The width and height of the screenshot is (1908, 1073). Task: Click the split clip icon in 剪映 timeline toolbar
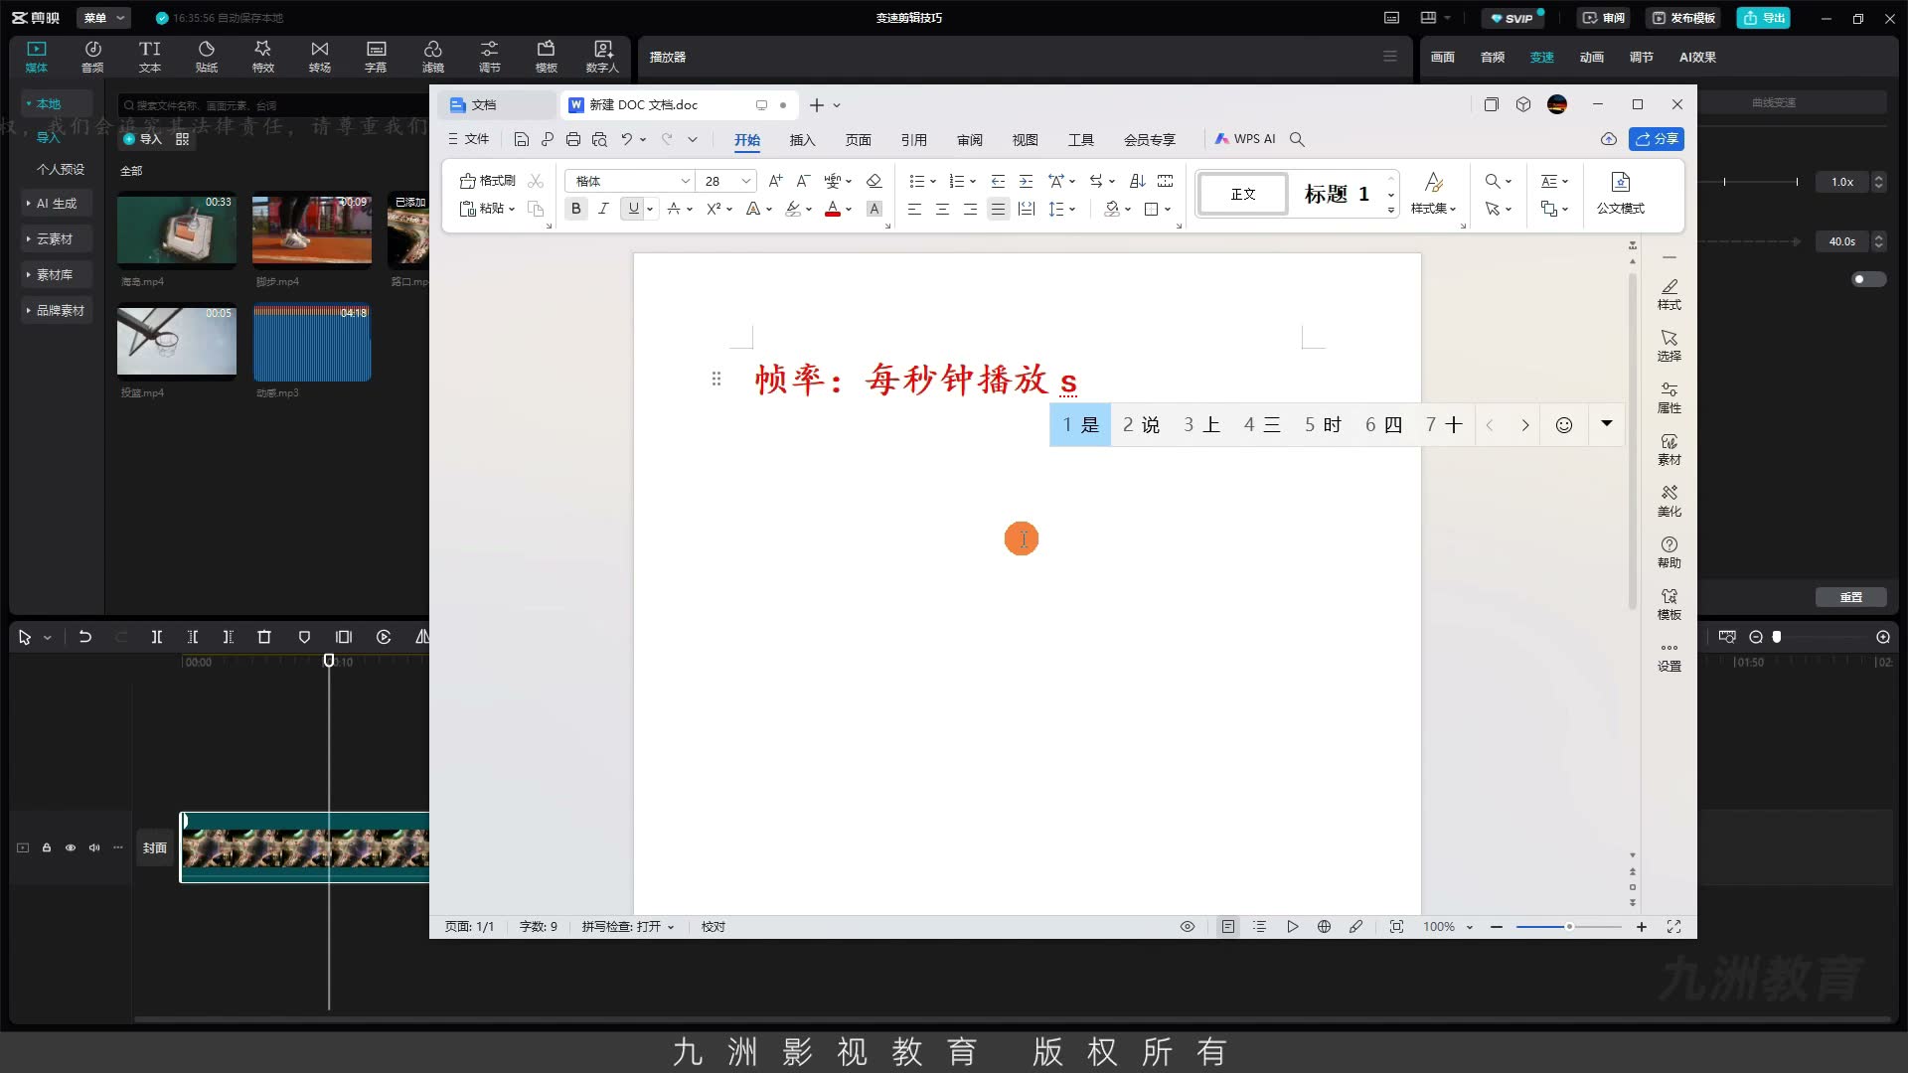156,637
